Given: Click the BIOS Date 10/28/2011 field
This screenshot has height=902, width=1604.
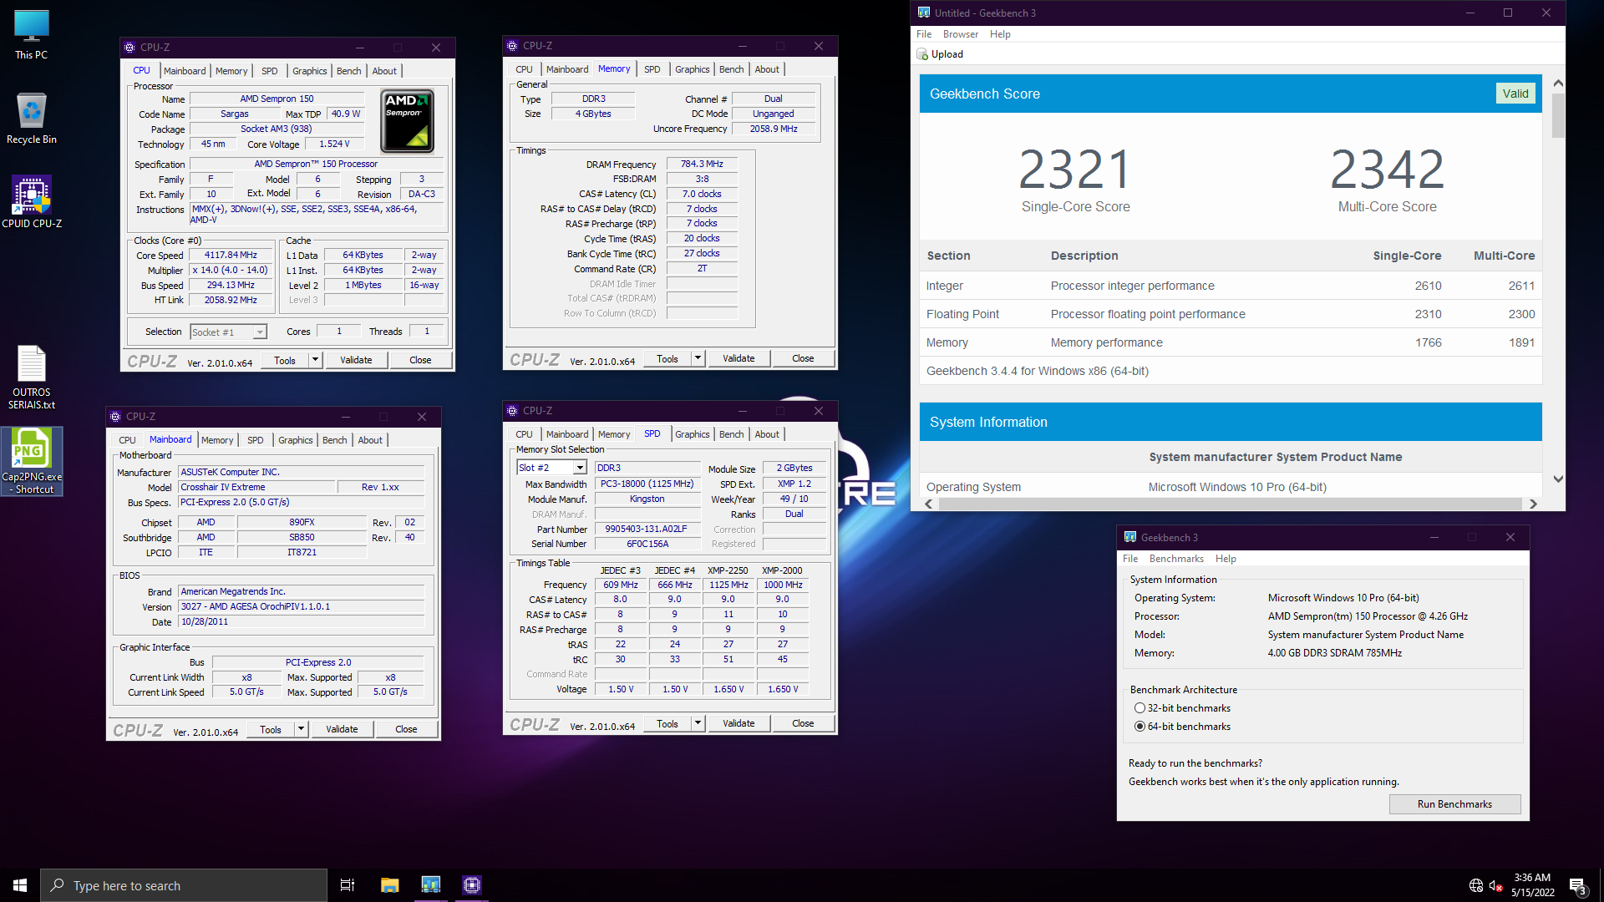Looking at the screenshot, I should pyautogui.click(x=302, y=621).
